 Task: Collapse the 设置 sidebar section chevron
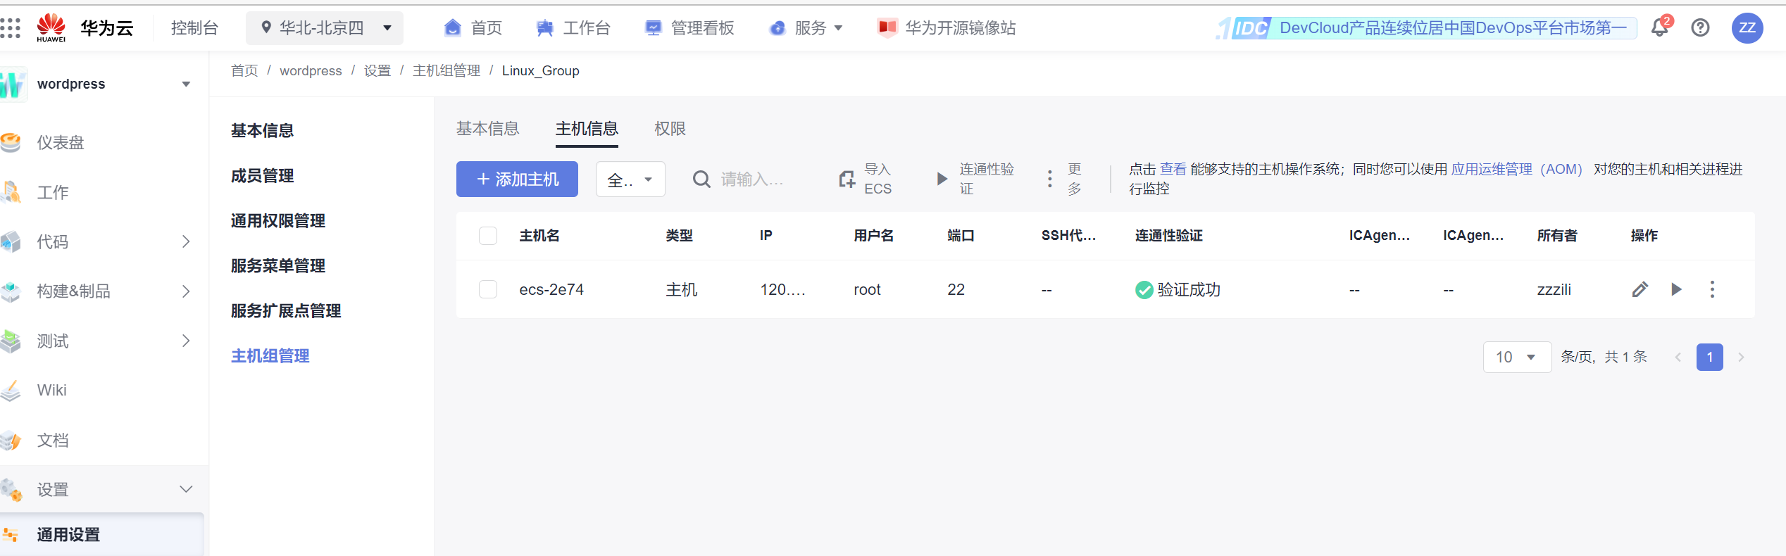[186, 489]
